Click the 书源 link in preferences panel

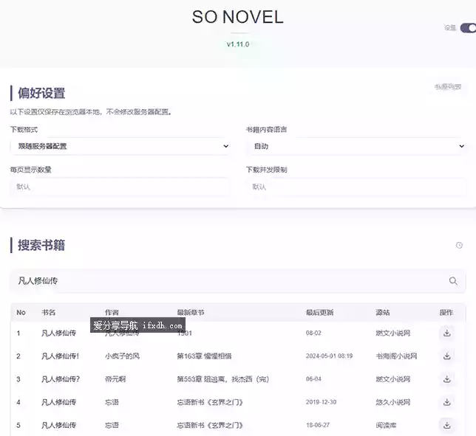[x=448, y=87]
